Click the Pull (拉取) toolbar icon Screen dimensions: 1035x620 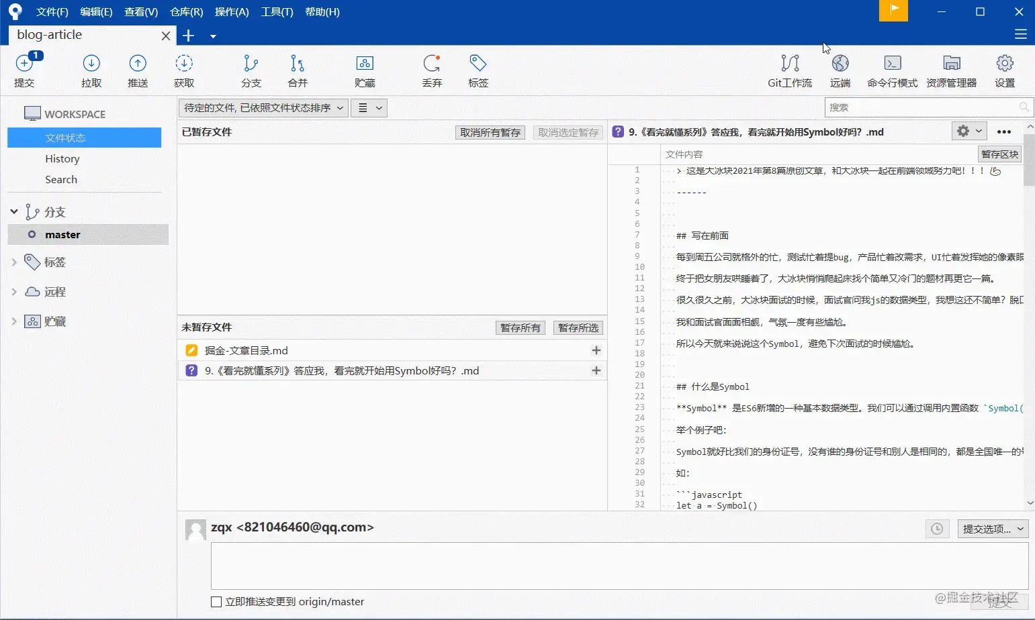pos(91,70)
